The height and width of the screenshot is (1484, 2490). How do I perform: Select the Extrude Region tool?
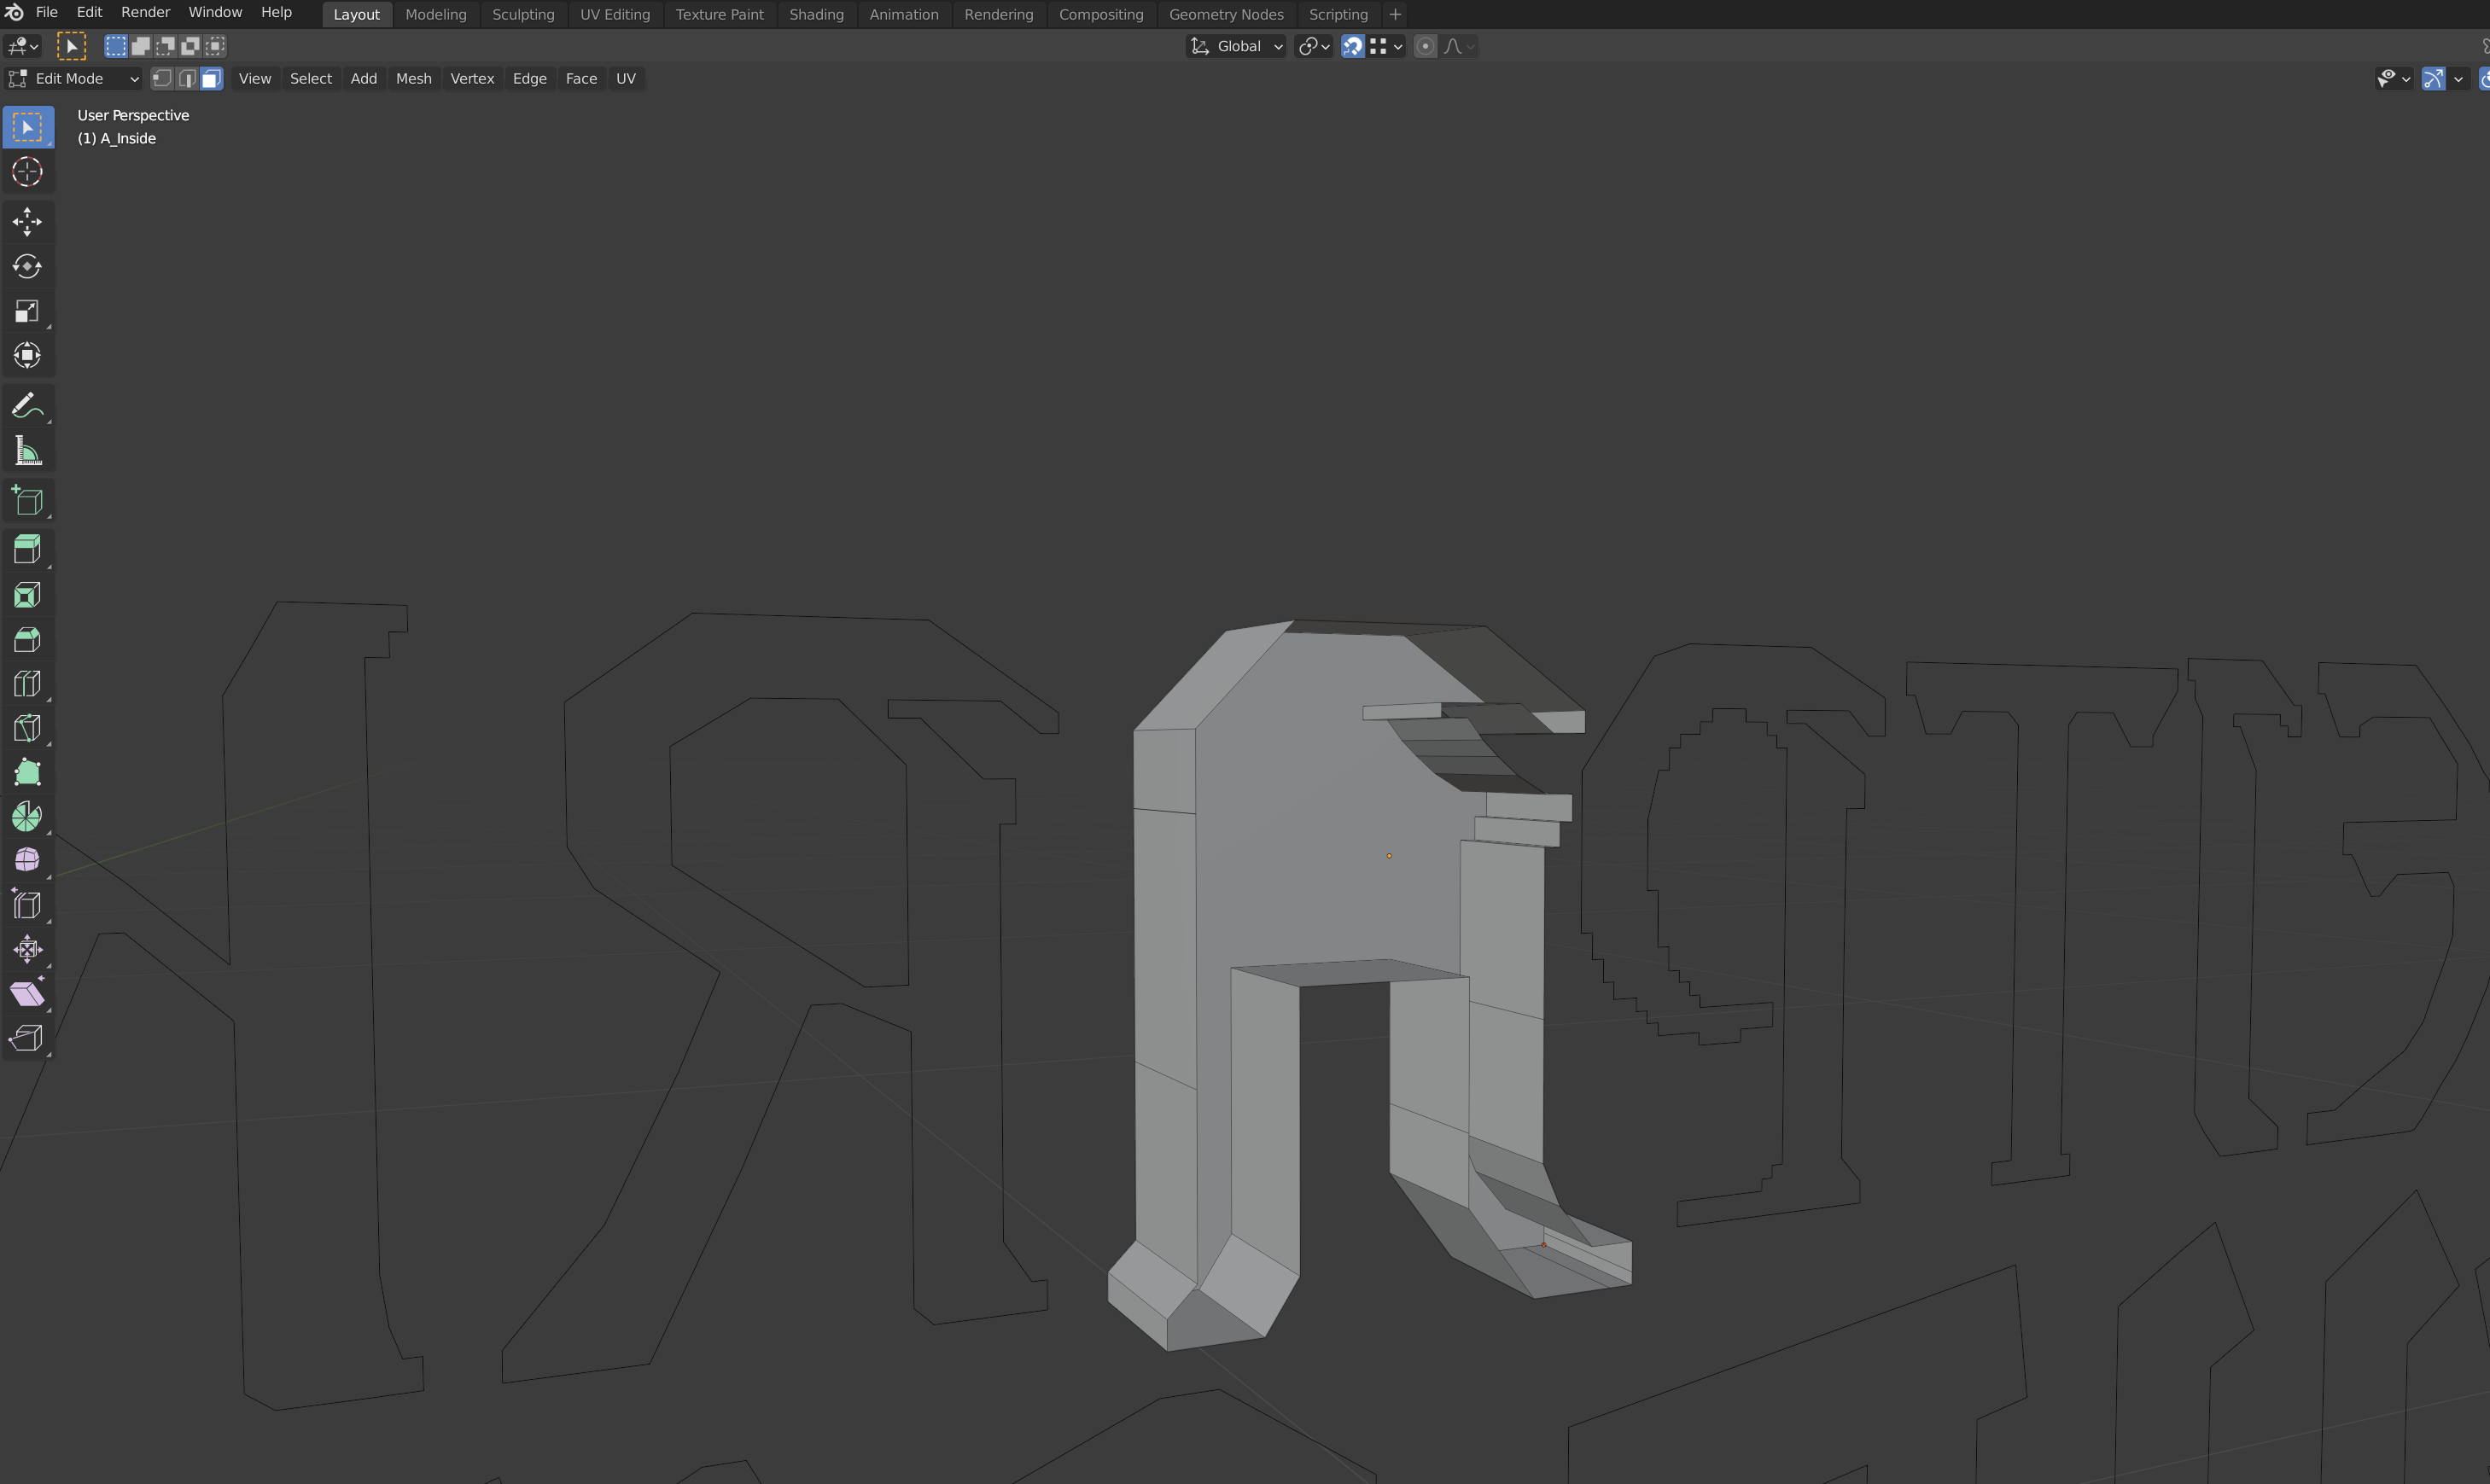click(28, 549)
